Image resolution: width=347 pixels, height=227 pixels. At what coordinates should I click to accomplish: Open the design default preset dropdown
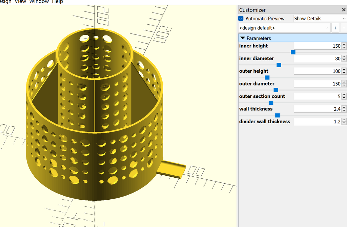(284, 28)
